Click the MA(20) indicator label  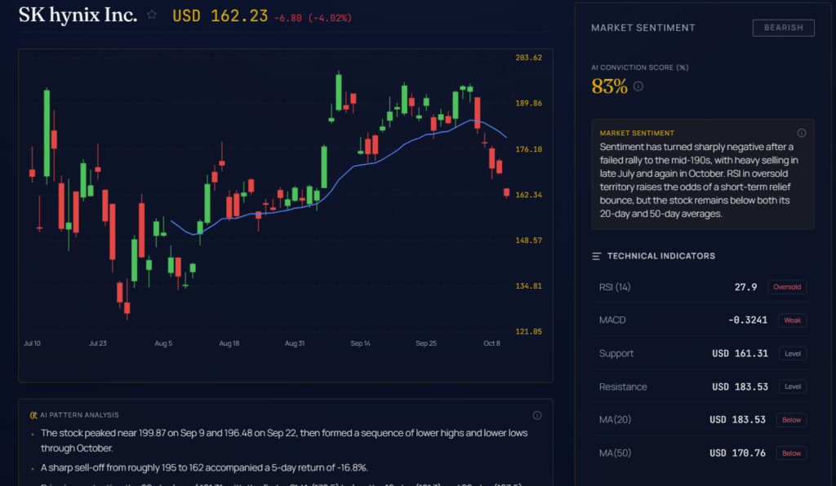point(615,420)
